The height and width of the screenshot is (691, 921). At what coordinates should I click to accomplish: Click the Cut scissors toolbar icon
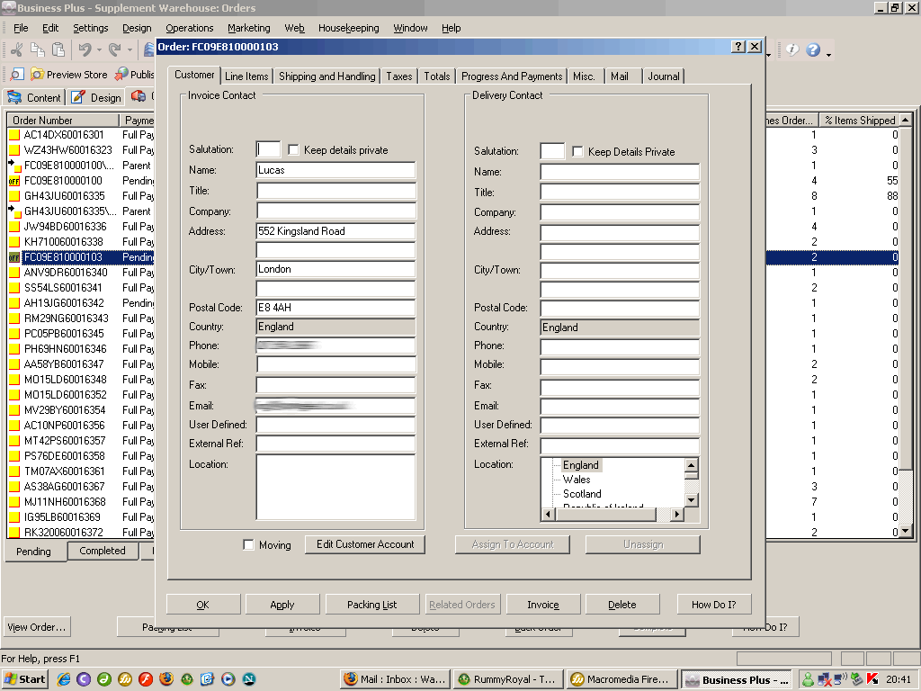[16, 50]
